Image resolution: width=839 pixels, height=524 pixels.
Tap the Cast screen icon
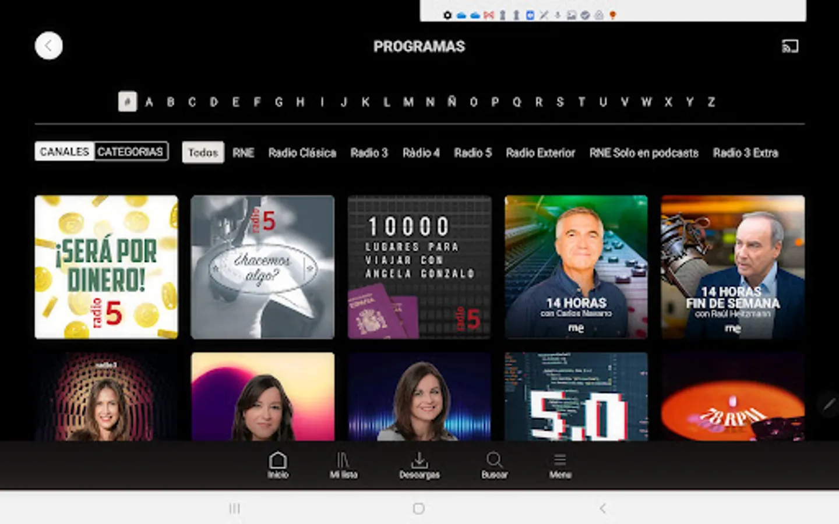click(789, 46)
